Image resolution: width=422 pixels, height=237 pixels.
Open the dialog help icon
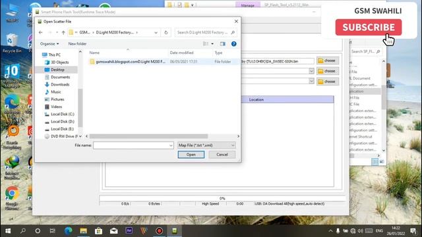click(x=234, y=44)
